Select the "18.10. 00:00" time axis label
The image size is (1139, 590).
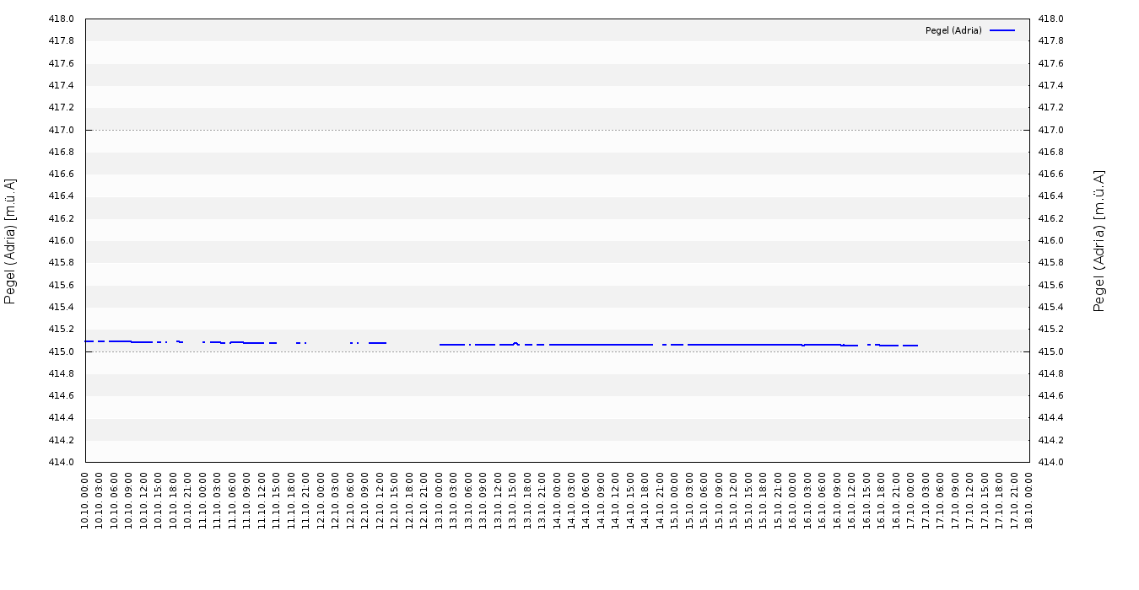point(1029,501)
